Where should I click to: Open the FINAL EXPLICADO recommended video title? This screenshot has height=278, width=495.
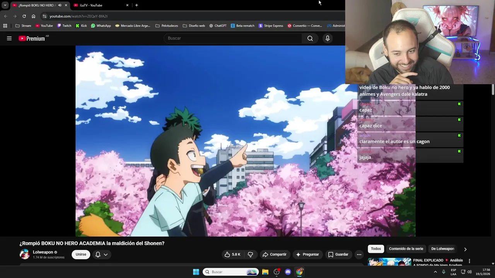tap(438, 263)
